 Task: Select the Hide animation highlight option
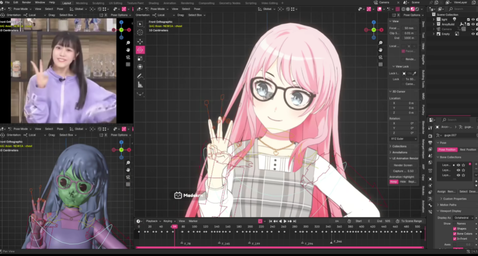(402, 182)
